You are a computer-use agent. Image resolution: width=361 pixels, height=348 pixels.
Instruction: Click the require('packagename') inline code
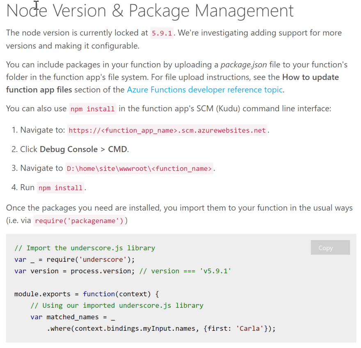[x=79, y=221]
